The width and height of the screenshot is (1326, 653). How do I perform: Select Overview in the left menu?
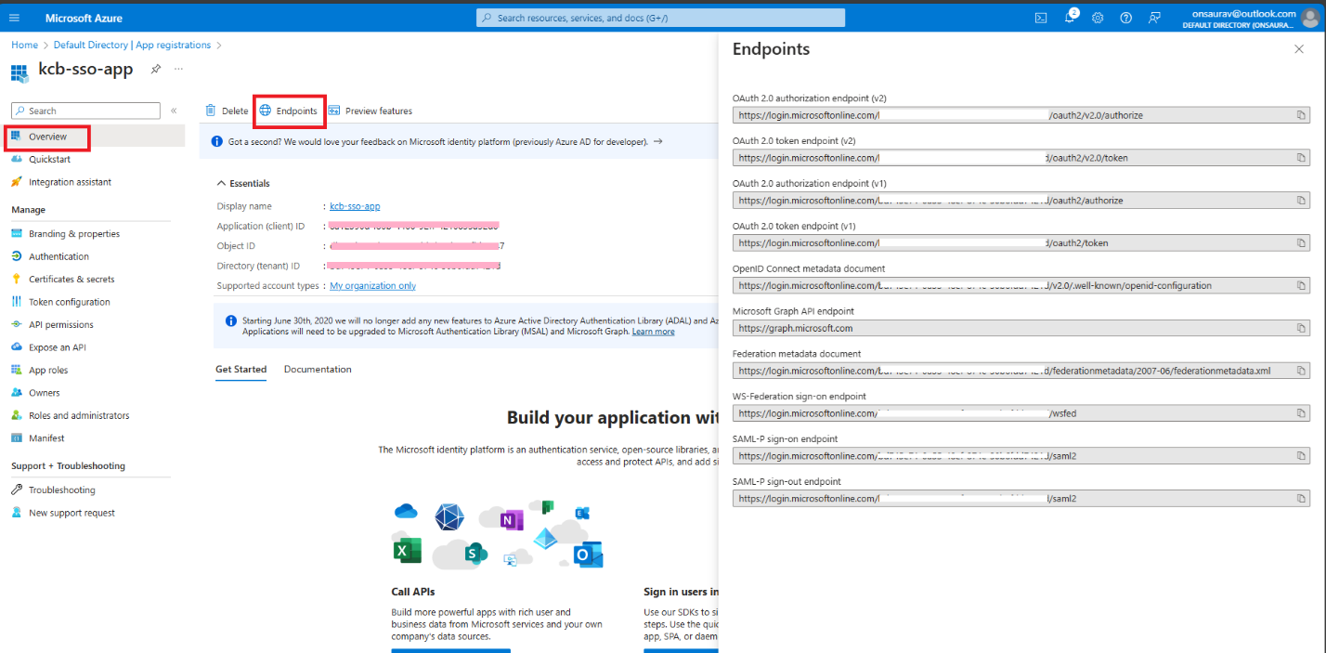(47, 137)
